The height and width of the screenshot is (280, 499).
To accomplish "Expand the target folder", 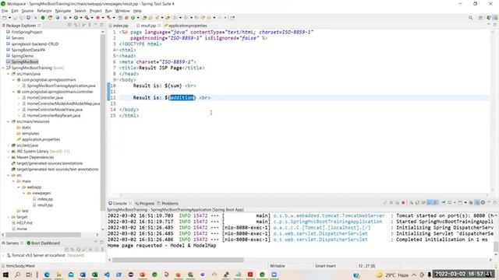I will coord(9,217).
